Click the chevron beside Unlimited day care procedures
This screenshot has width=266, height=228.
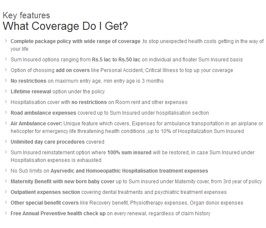(x=6, y=141)
